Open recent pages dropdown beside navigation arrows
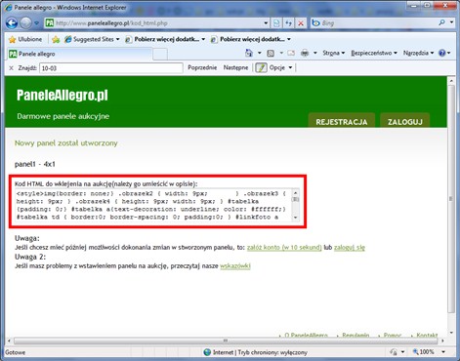Viewport: 460px width, 361px height. pyautogui.click(x=36, y=23)
